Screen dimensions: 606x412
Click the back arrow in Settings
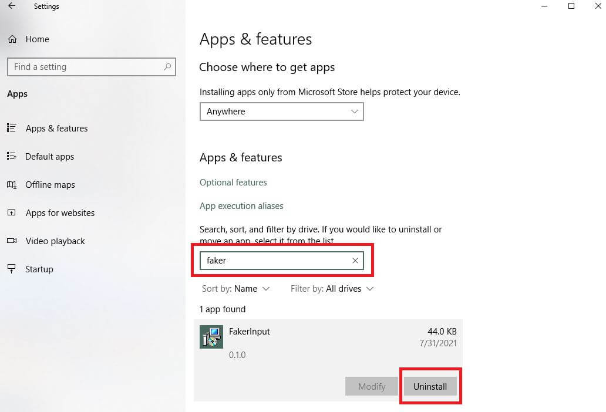12,6
